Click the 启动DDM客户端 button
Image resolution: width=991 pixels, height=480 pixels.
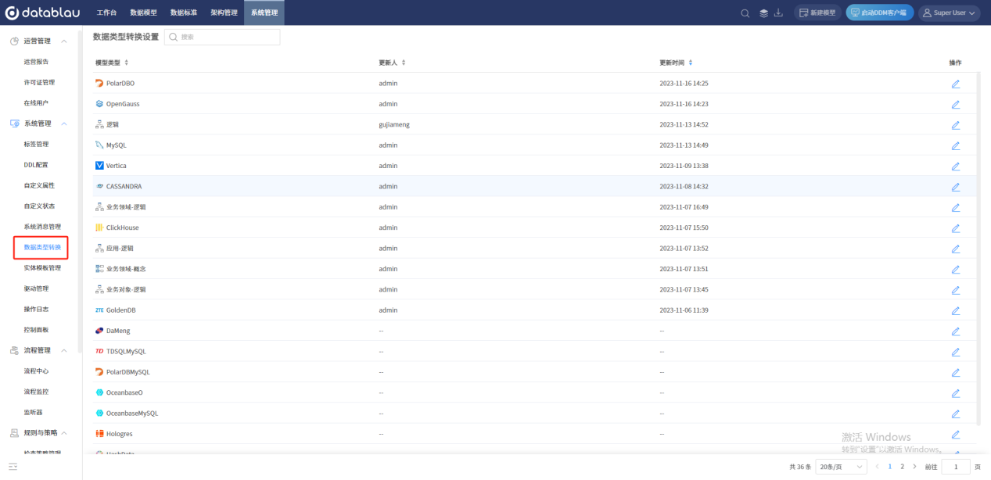[880, 13]
